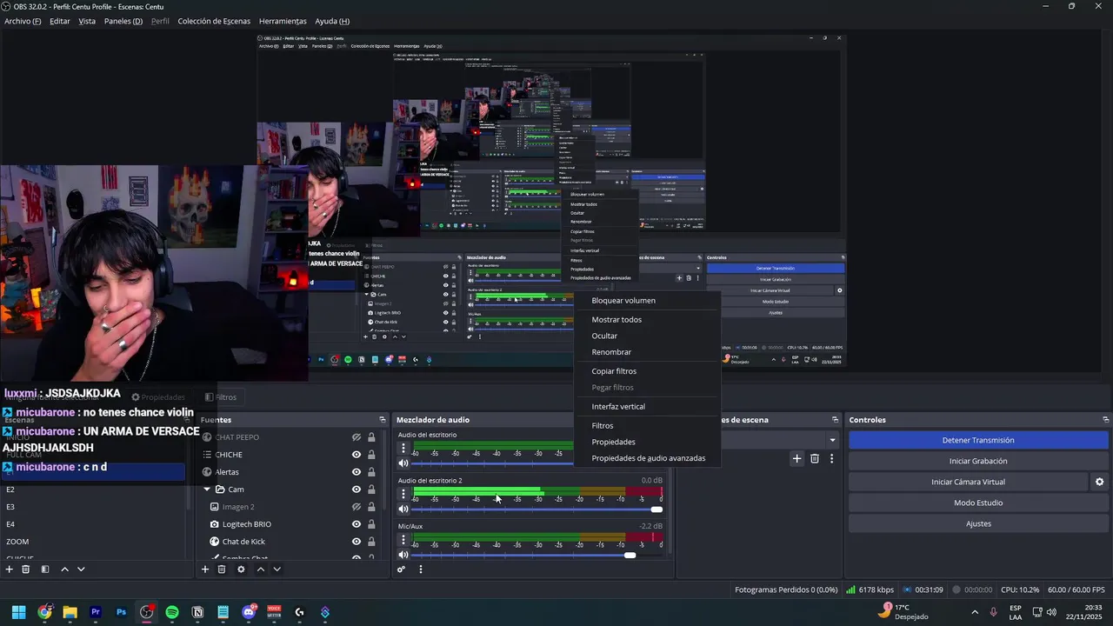Open three-dot menu for Audio del escritorio
This screenshot has height=626, width=1113.
403,449
